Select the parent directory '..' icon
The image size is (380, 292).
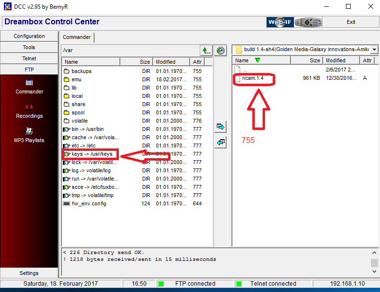[x=238, y=70]
